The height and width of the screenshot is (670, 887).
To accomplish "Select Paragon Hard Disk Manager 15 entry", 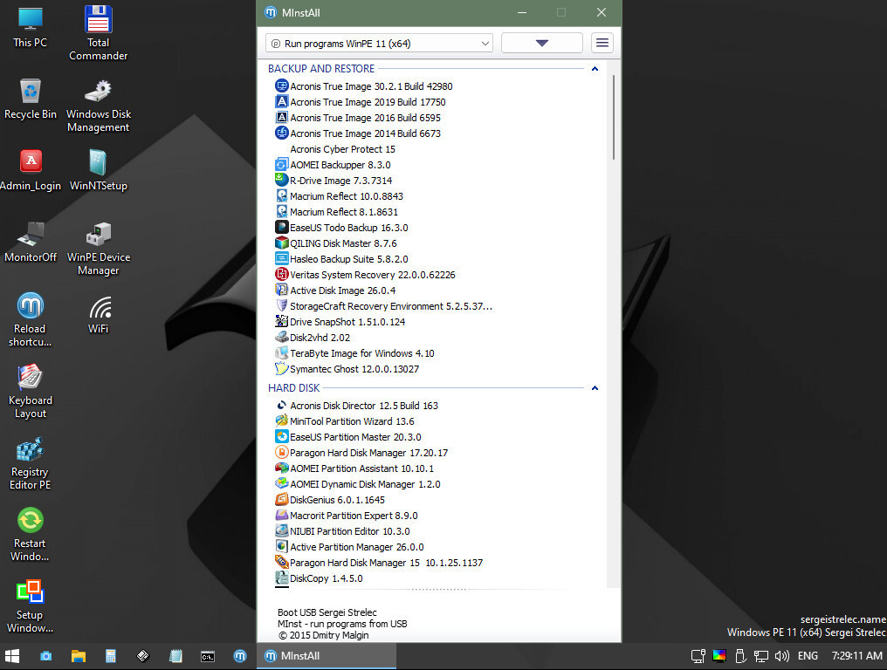I will tap(387, 564).
